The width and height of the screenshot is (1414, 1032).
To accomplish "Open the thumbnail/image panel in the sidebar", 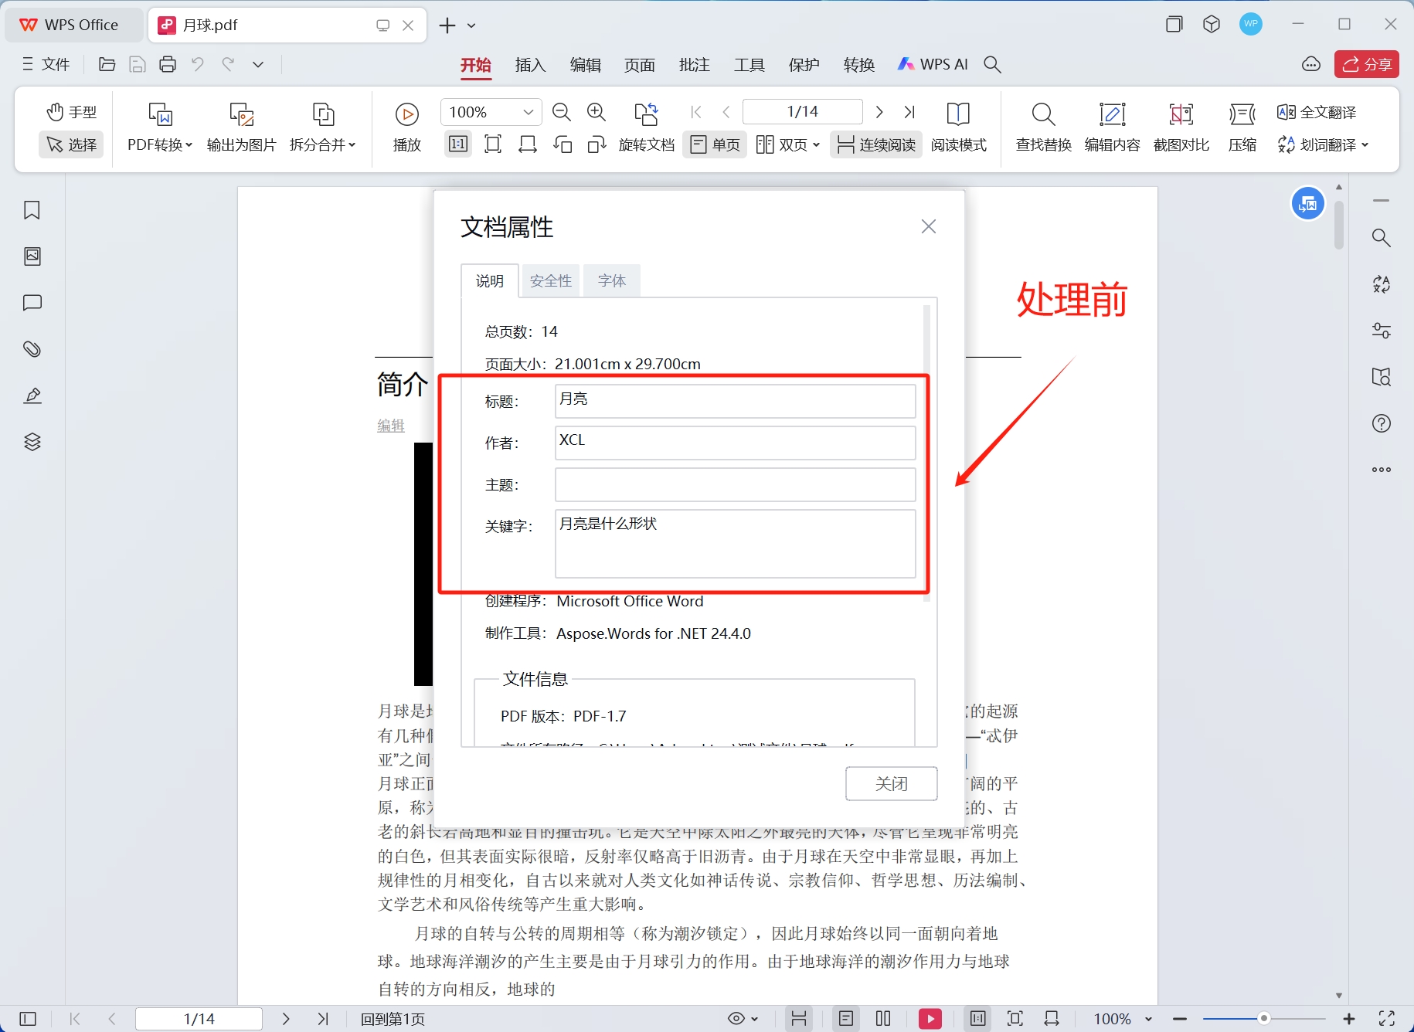I will click(32, 256).
